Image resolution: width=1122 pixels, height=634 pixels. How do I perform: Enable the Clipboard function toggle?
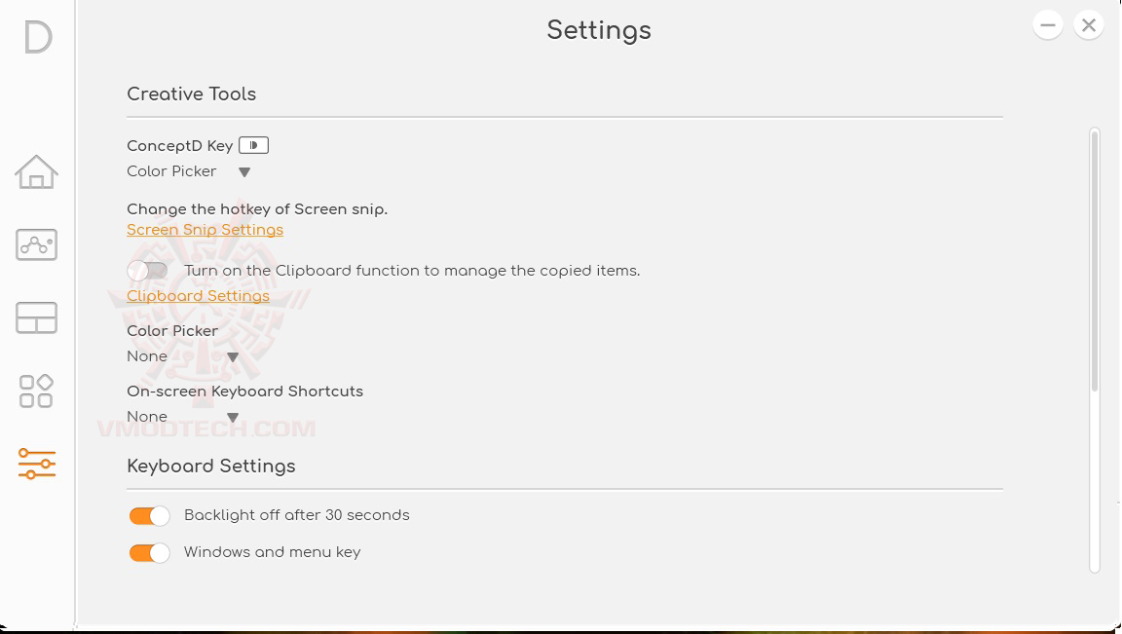(148, 271)
